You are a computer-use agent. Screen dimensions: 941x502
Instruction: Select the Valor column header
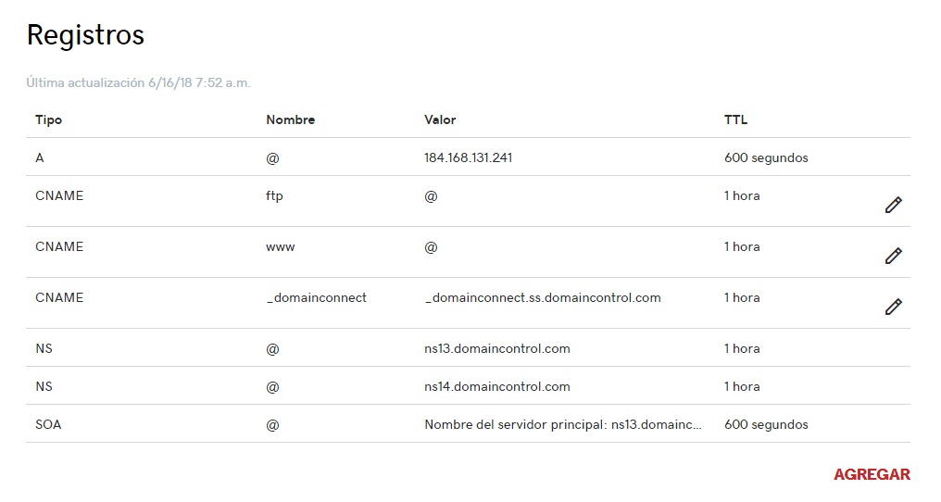440,119
